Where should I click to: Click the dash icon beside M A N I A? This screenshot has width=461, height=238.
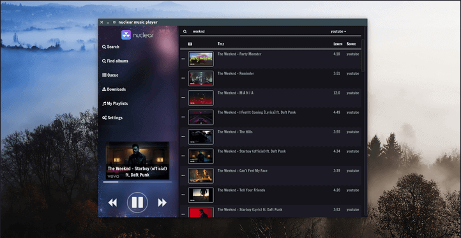[183, 98]
